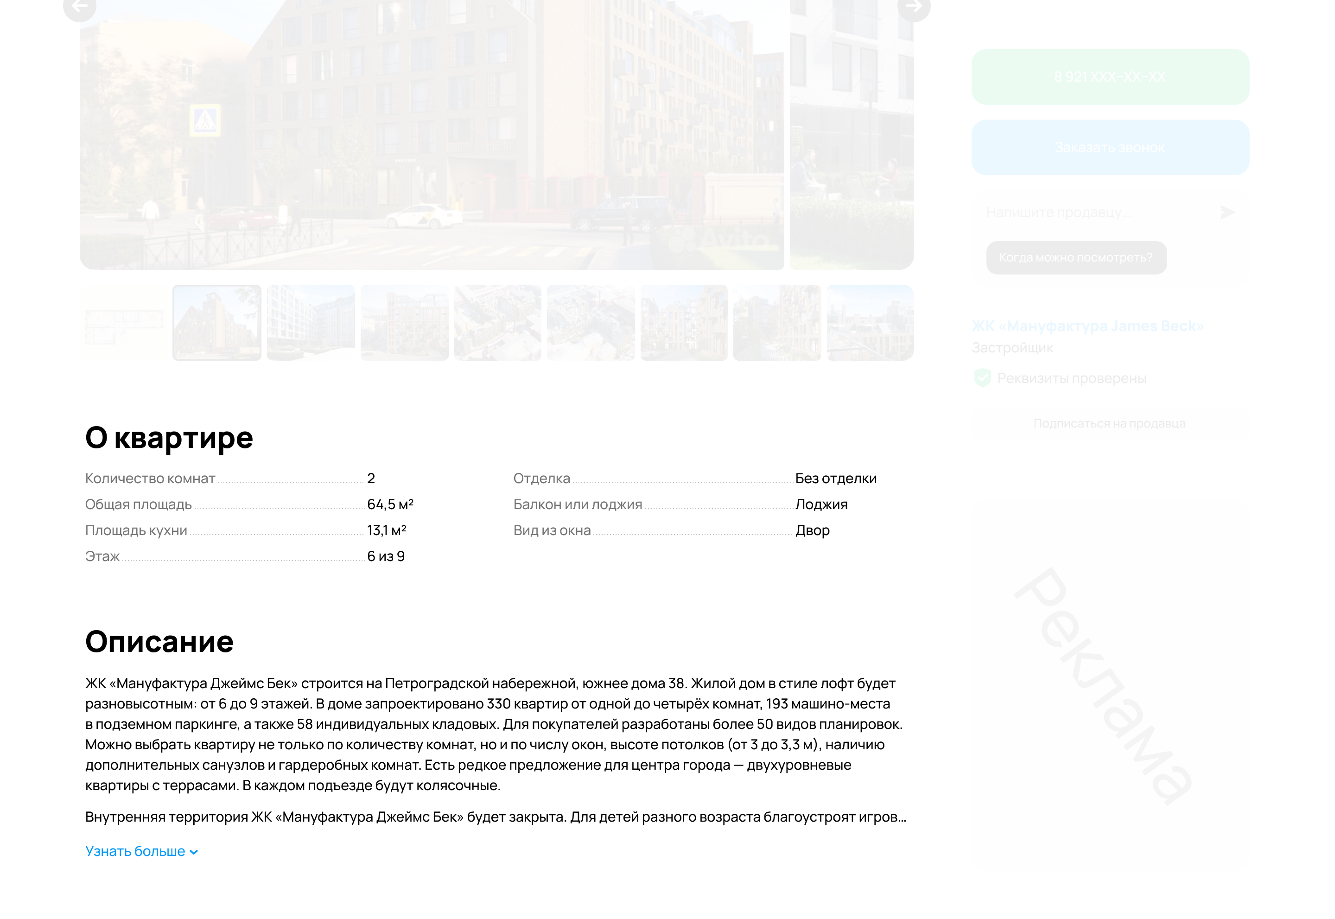The width and height of the screenshot is (1335, 919).
Task: Click the 'Балкон или лоджия' label
Action: pyautogui.click(x=578, y=504)
